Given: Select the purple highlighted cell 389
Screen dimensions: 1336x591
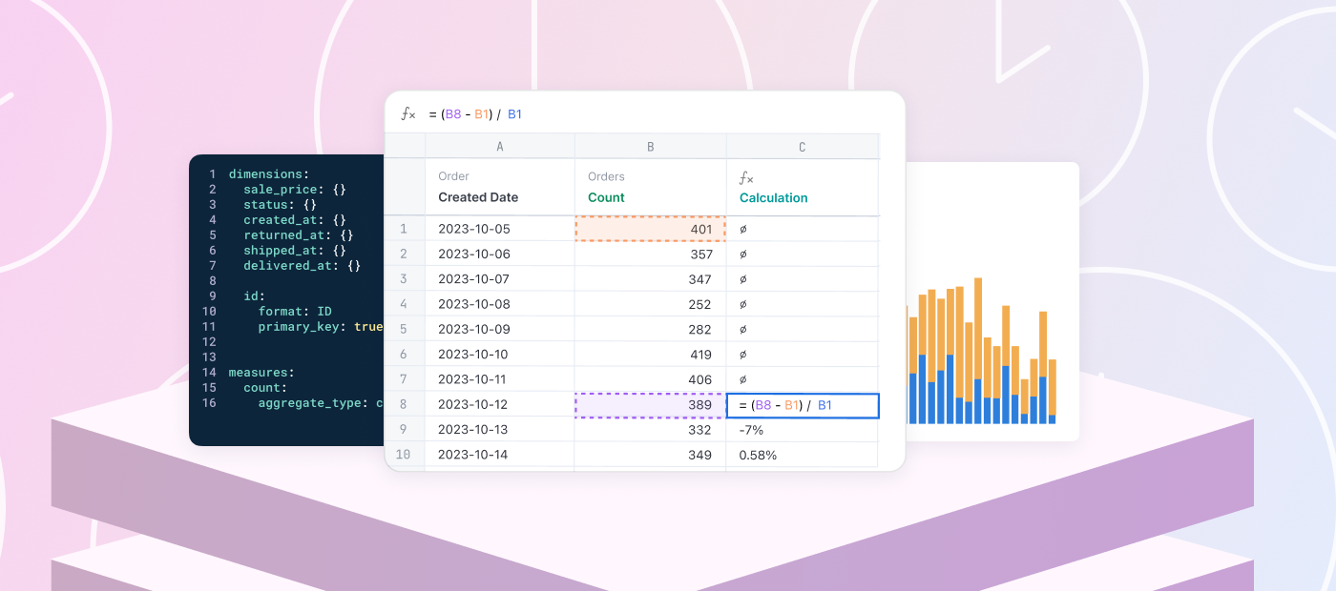Looking at the screenshot, I should [650, 405].
